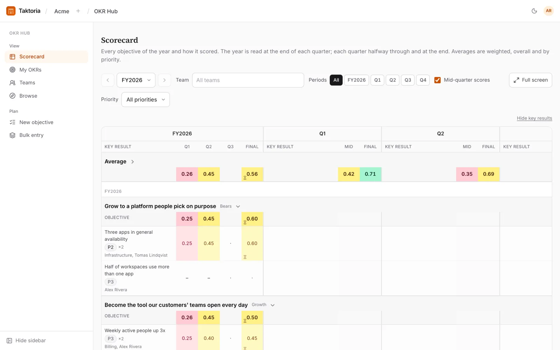Uncheck Mid-quarter scores checkbox

[x=437, y=80]
